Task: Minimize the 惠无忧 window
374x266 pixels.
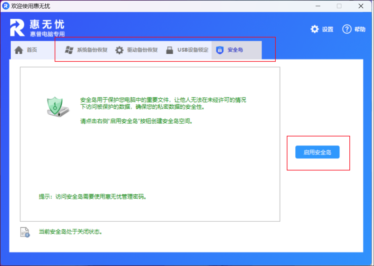Action: point(318,6)
